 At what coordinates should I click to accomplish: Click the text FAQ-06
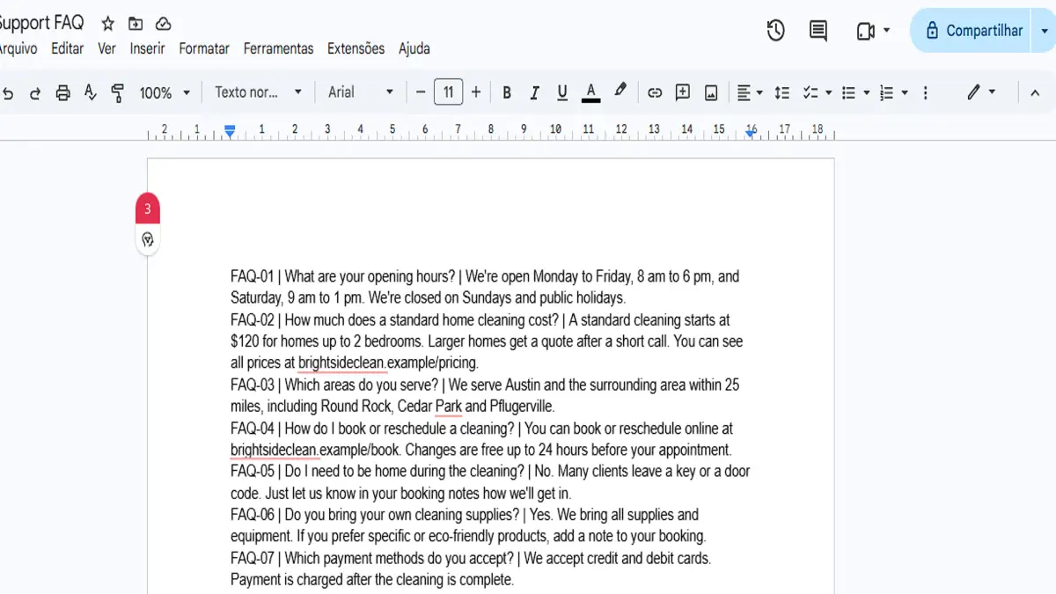coord(253,515)
